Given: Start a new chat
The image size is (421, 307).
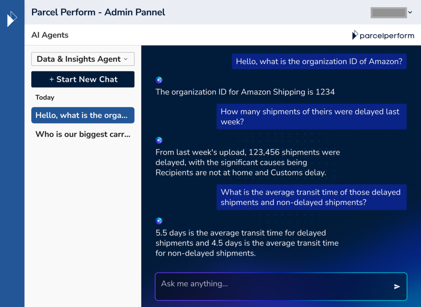Looking at the screenshot, I should pyautogui.click(x=83, y=79).
